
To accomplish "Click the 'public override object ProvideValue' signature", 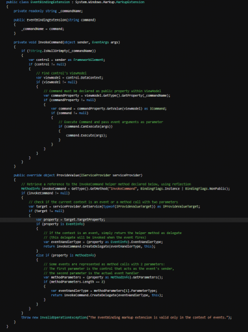I will [x=78, y=175].
